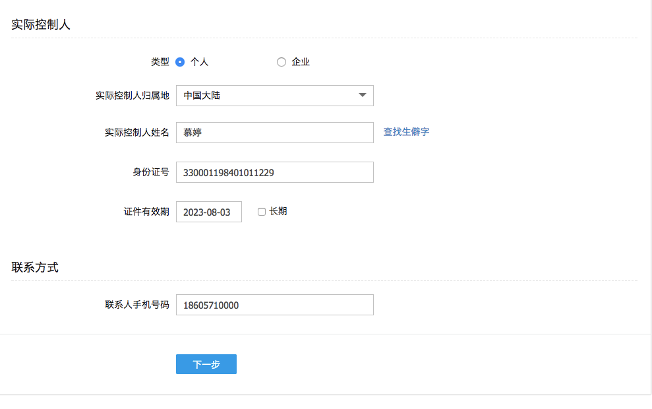652x409 pixels.
Task: Select the 个人 radio button
Action: click(x=180, y=62)
